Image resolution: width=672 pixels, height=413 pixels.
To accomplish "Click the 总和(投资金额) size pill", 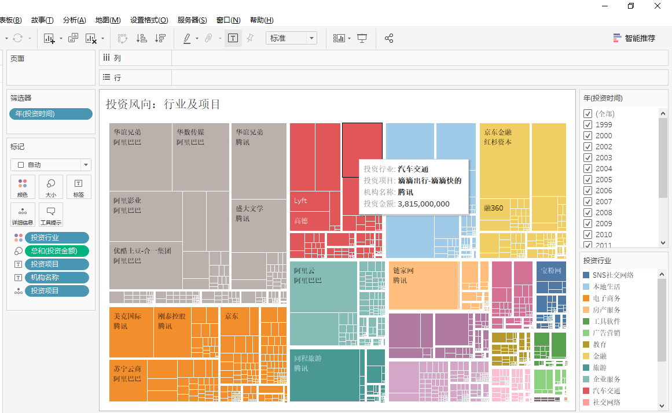I will (57, 251).
